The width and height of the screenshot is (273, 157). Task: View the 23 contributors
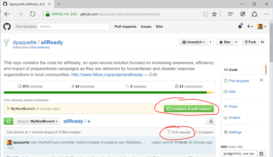point(188,86)
